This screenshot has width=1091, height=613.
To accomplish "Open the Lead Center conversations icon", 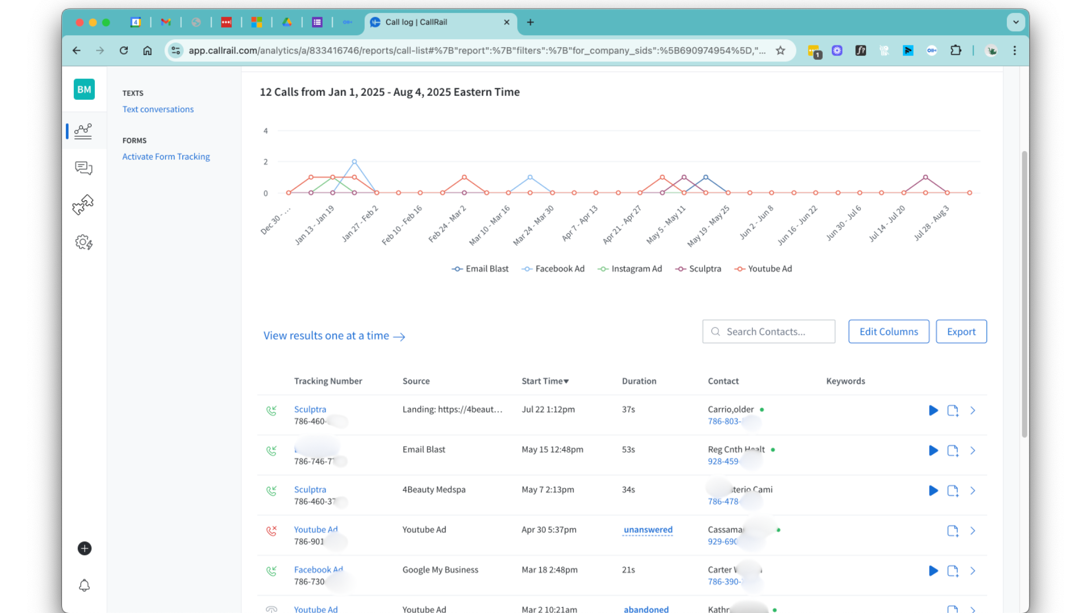I will 84,168.
